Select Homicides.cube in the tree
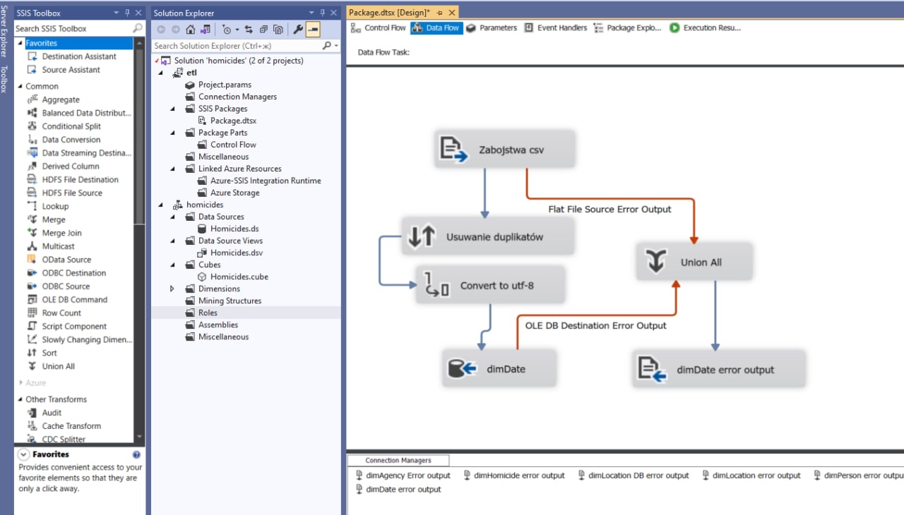 pos(239,277)
